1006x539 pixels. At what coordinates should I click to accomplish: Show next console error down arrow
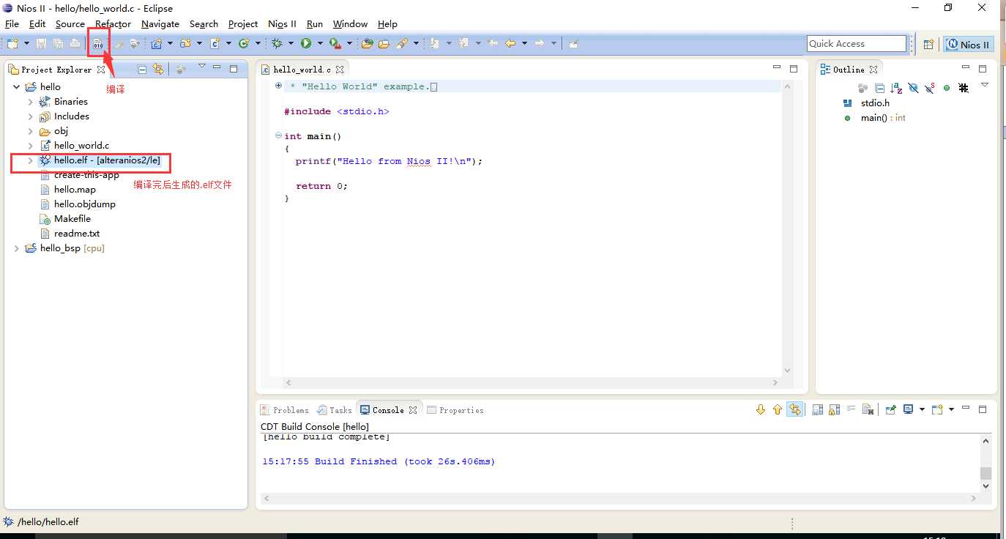pyautogui.click(x=761, y=409)
